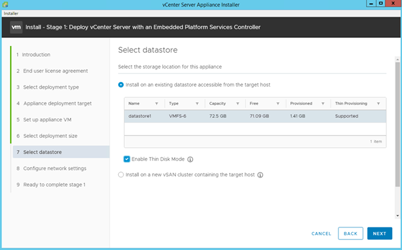The width and height of the screenshot is (402, 250).
Task: Click the 71.09 GB free cell
Action: click(259, 116)
